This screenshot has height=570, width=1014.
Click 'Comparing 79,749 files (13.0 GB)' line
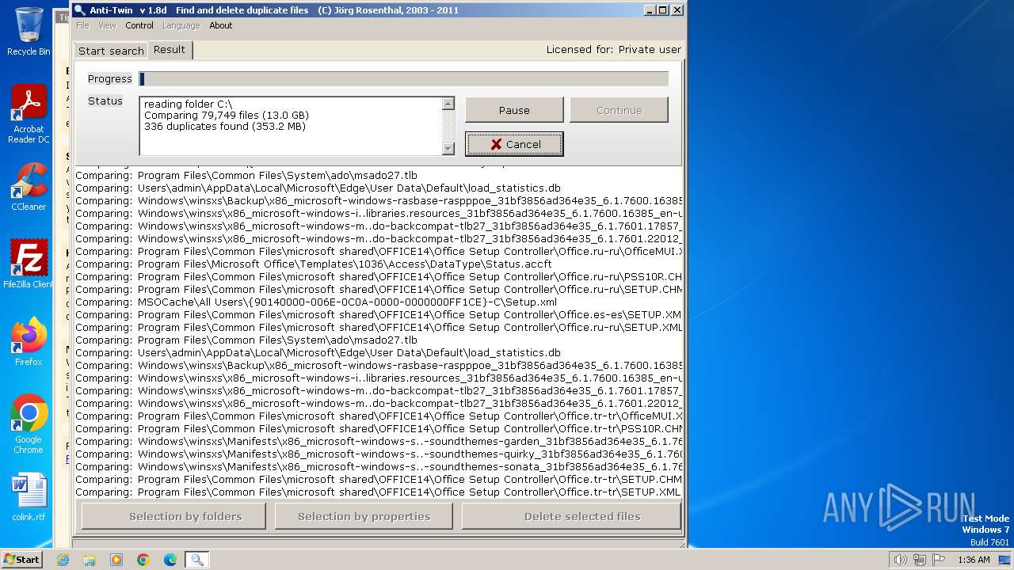227,115
